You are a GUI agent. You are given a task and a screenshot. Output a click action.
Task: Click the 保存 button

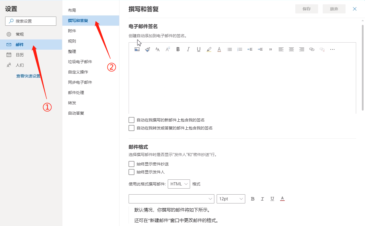click(x=306, y=9)
